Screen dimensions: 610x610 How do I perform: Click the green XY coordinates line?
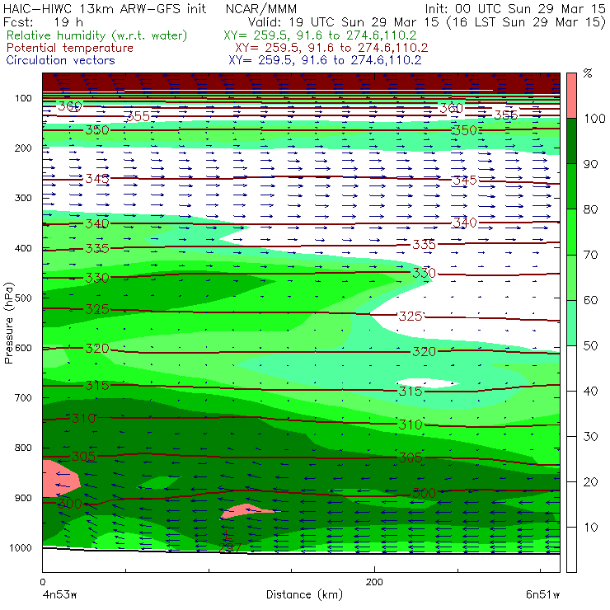point(320,35)
